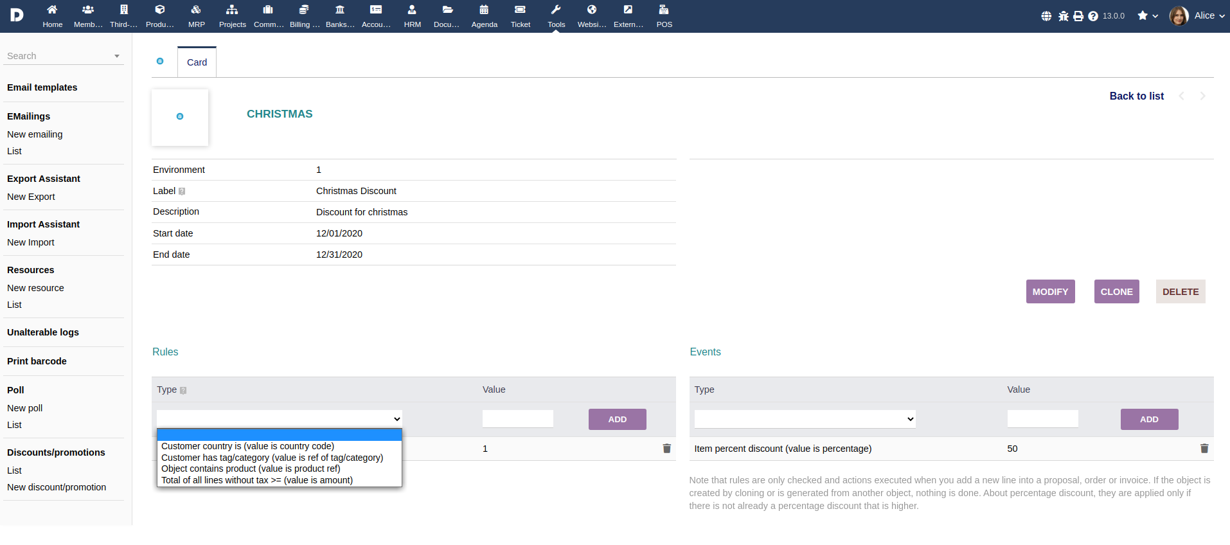Go to Back to list link
The image size is (1230, 545).
tap(1136, 96)
